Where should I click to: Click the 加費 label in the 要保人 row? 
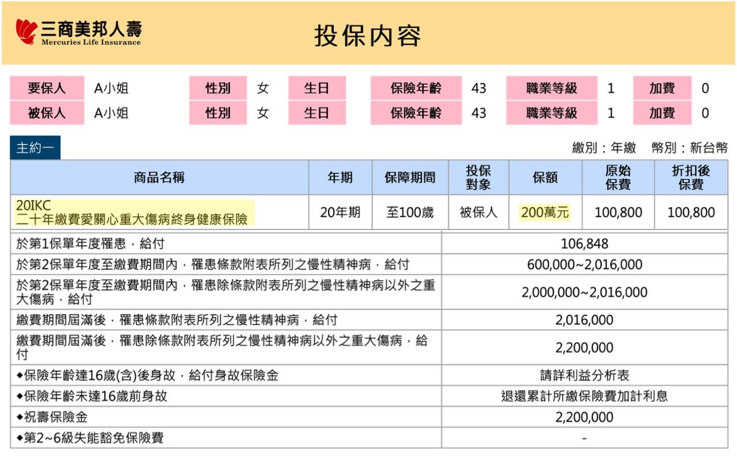pyautogui.click(x=662, y=88)
